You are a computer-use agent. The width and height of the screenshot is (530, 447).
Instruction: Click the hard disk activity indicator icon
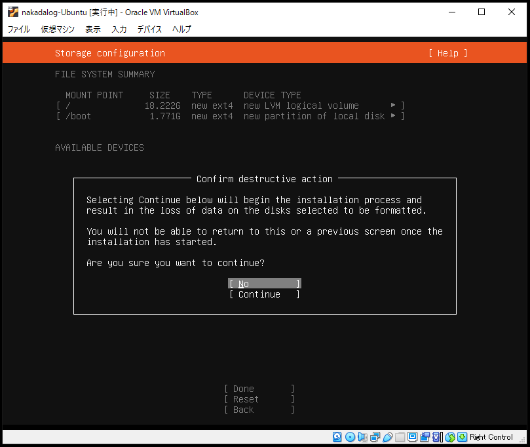coord(337,437)
